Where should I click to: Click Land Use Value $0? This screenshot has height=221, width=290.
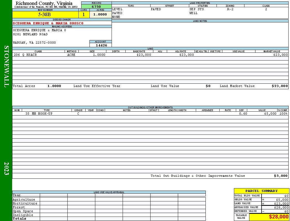[208, 86]
